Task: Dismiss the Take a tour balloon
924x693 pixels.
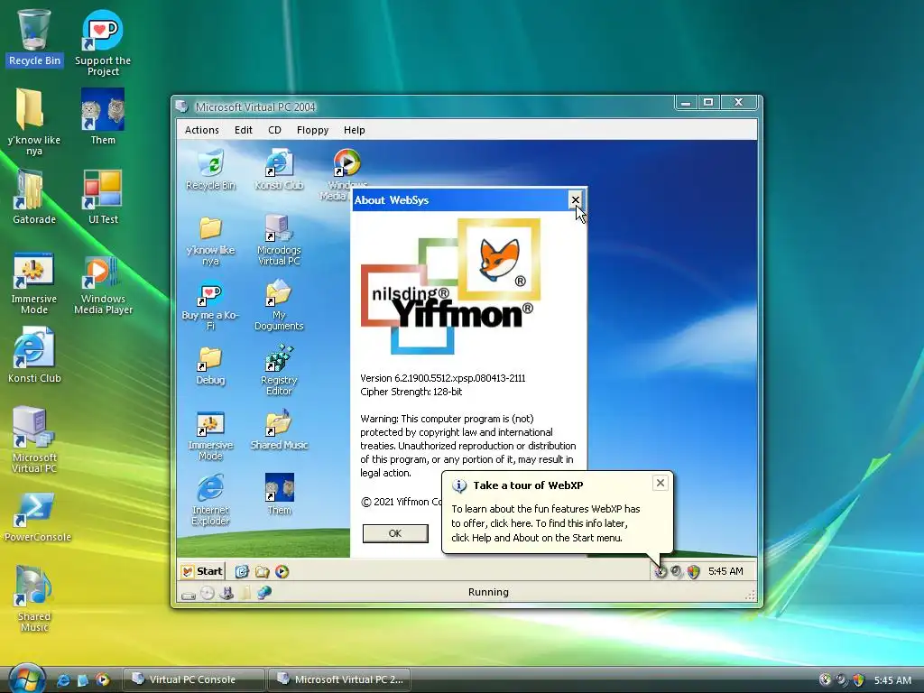Action: (660, 483)
